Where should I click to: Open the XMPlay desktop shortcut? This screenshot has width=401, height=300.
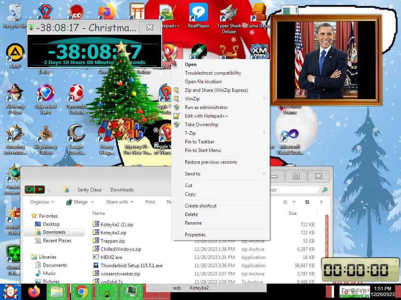pos(259,51)
